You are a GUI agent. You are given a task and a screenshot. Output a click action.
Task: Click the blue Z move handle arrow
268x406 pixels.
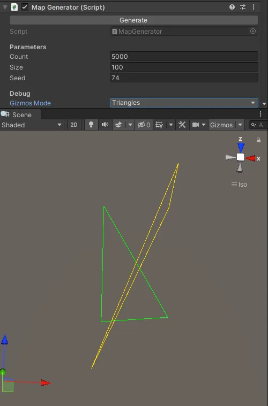(x=5, y=340)
